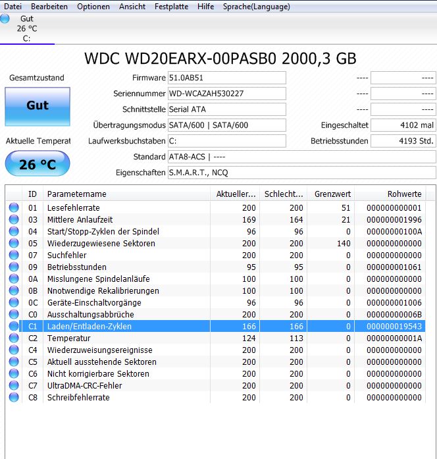437x459 pixels.
Task: Select Wiederzugewiesene Sektoren parameter name
Action: point(101,243)
